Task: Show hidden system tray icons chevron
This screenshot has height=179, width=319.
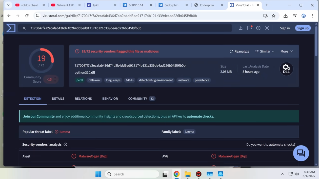Action: pos(283,174)
